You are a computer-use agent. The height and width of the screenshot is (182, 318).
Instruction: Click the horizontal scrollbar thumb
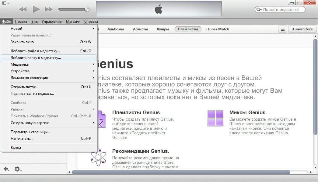click(x=181, y=172)
